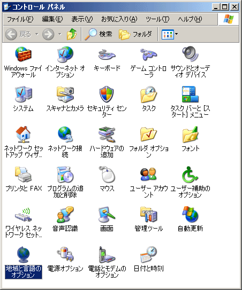The height and width of the screenshot is (290, 242).
Task: Open the プリンタと FAX icon
Action: (x=23, y=175)
